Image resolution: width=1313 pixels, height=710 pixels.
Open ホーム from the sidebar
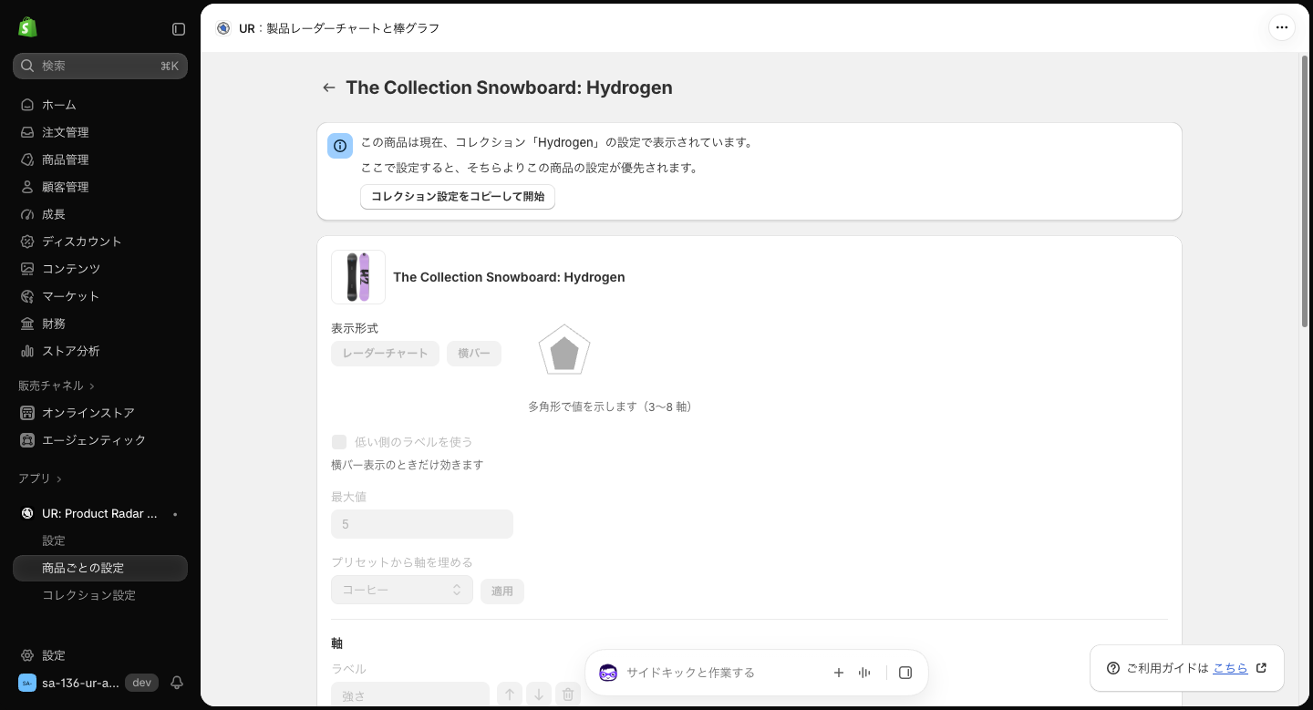point(100,105)
